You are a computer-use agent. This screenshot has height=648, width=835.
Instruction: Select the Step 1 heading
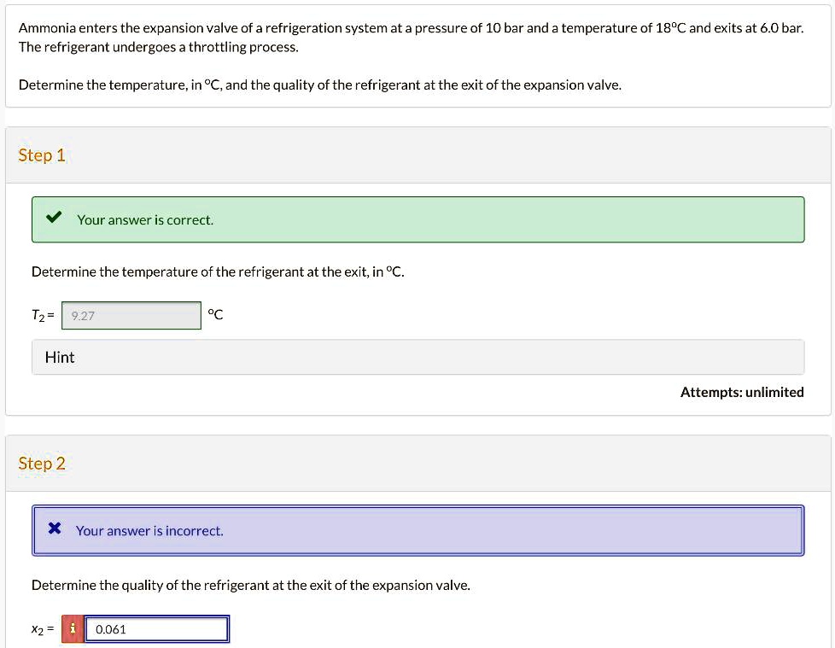pos(42,155)
